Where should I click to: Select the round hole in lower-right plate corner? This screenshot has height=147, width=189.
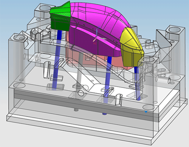point(148,107)
